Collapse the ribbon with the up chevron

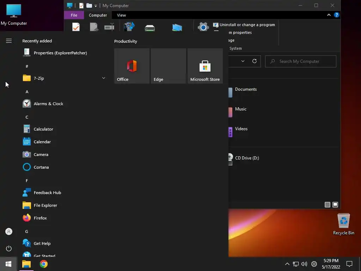pyautogui.click(x=329, y=15)
